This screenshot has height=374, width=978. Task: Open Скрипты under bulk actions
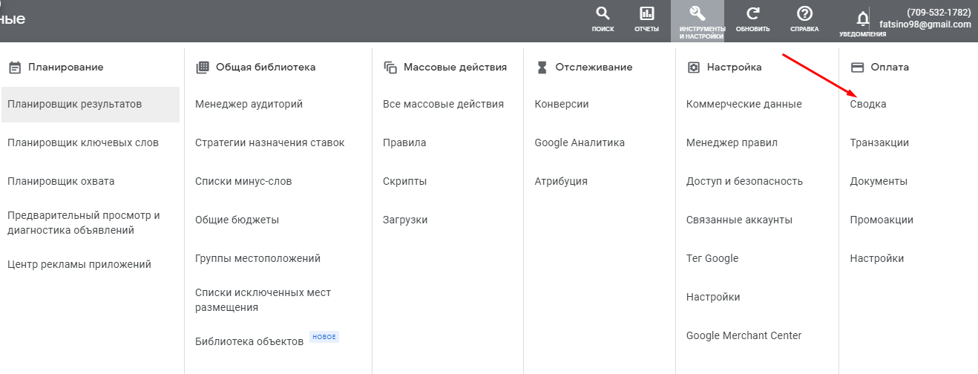405,181
